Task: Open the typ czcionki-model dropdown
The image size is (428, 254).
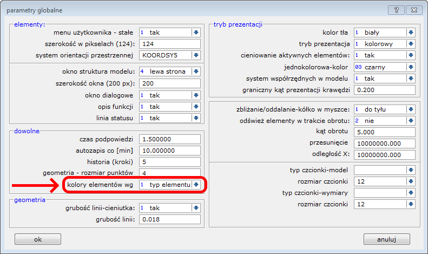Action: 411,170
